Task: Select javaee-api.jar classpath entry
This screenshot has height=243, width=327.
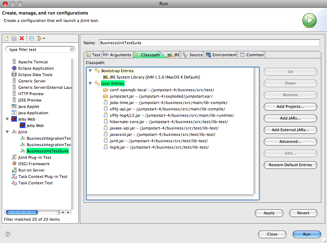Action: (x=164, y=128)
